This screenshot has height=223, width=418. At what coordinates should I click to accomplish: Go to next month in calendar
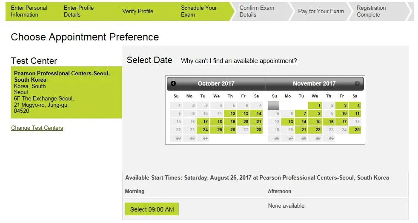357,83
